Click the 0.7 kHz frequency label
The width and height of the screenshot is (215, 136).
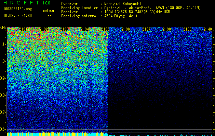pos(3,112)
